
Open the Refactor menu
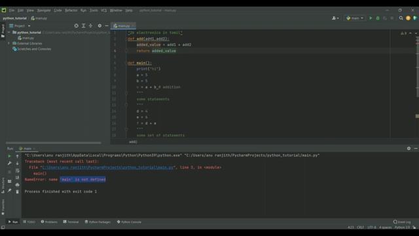(71, 10)
